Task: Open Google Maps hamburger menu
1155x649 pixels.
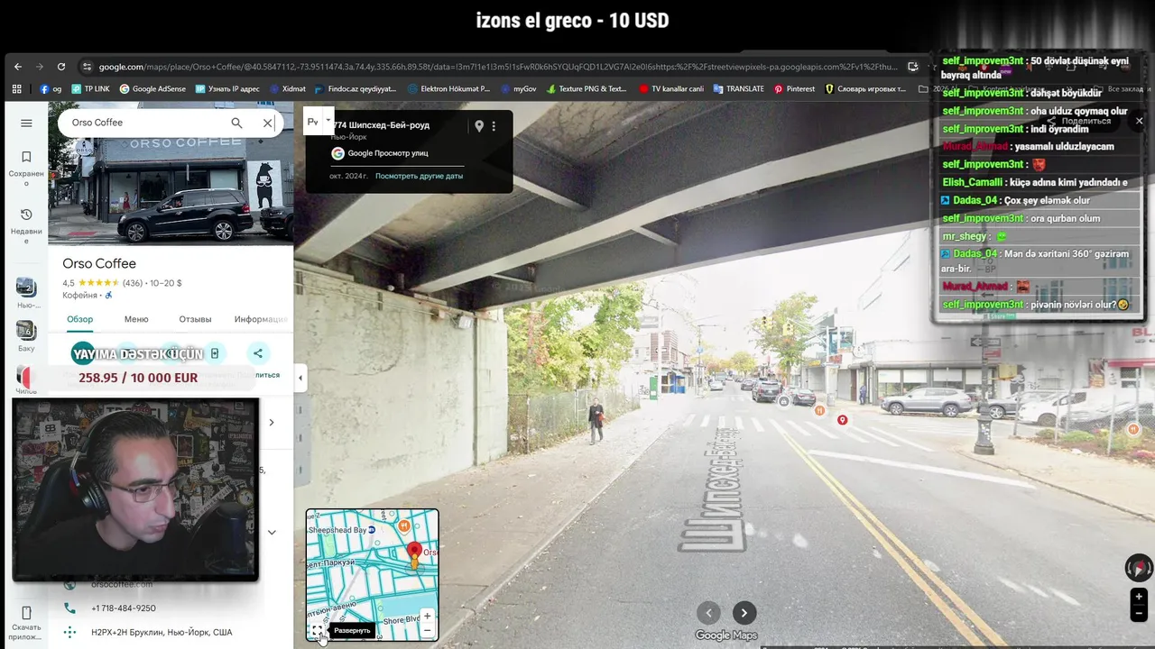Action: tap(26, 123)
